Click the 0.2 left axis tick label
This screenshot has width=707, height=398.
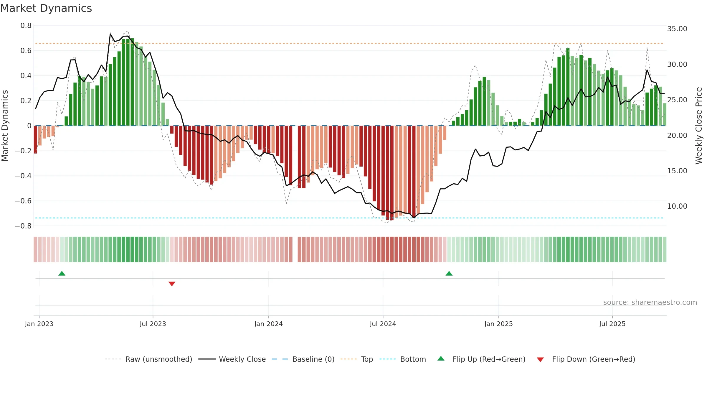click(x=26, y=101)
